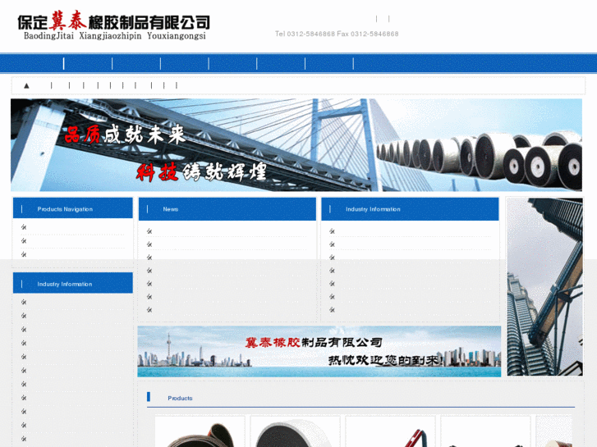Click Industry Information header in the left sidebar
Screen dimensions: 597x447
pyautogui.click(x=73, y=283)
